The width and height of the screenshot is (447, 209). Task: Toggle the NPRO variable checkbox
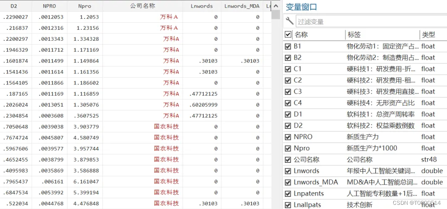pyautogui.click(x=288, y=137)
